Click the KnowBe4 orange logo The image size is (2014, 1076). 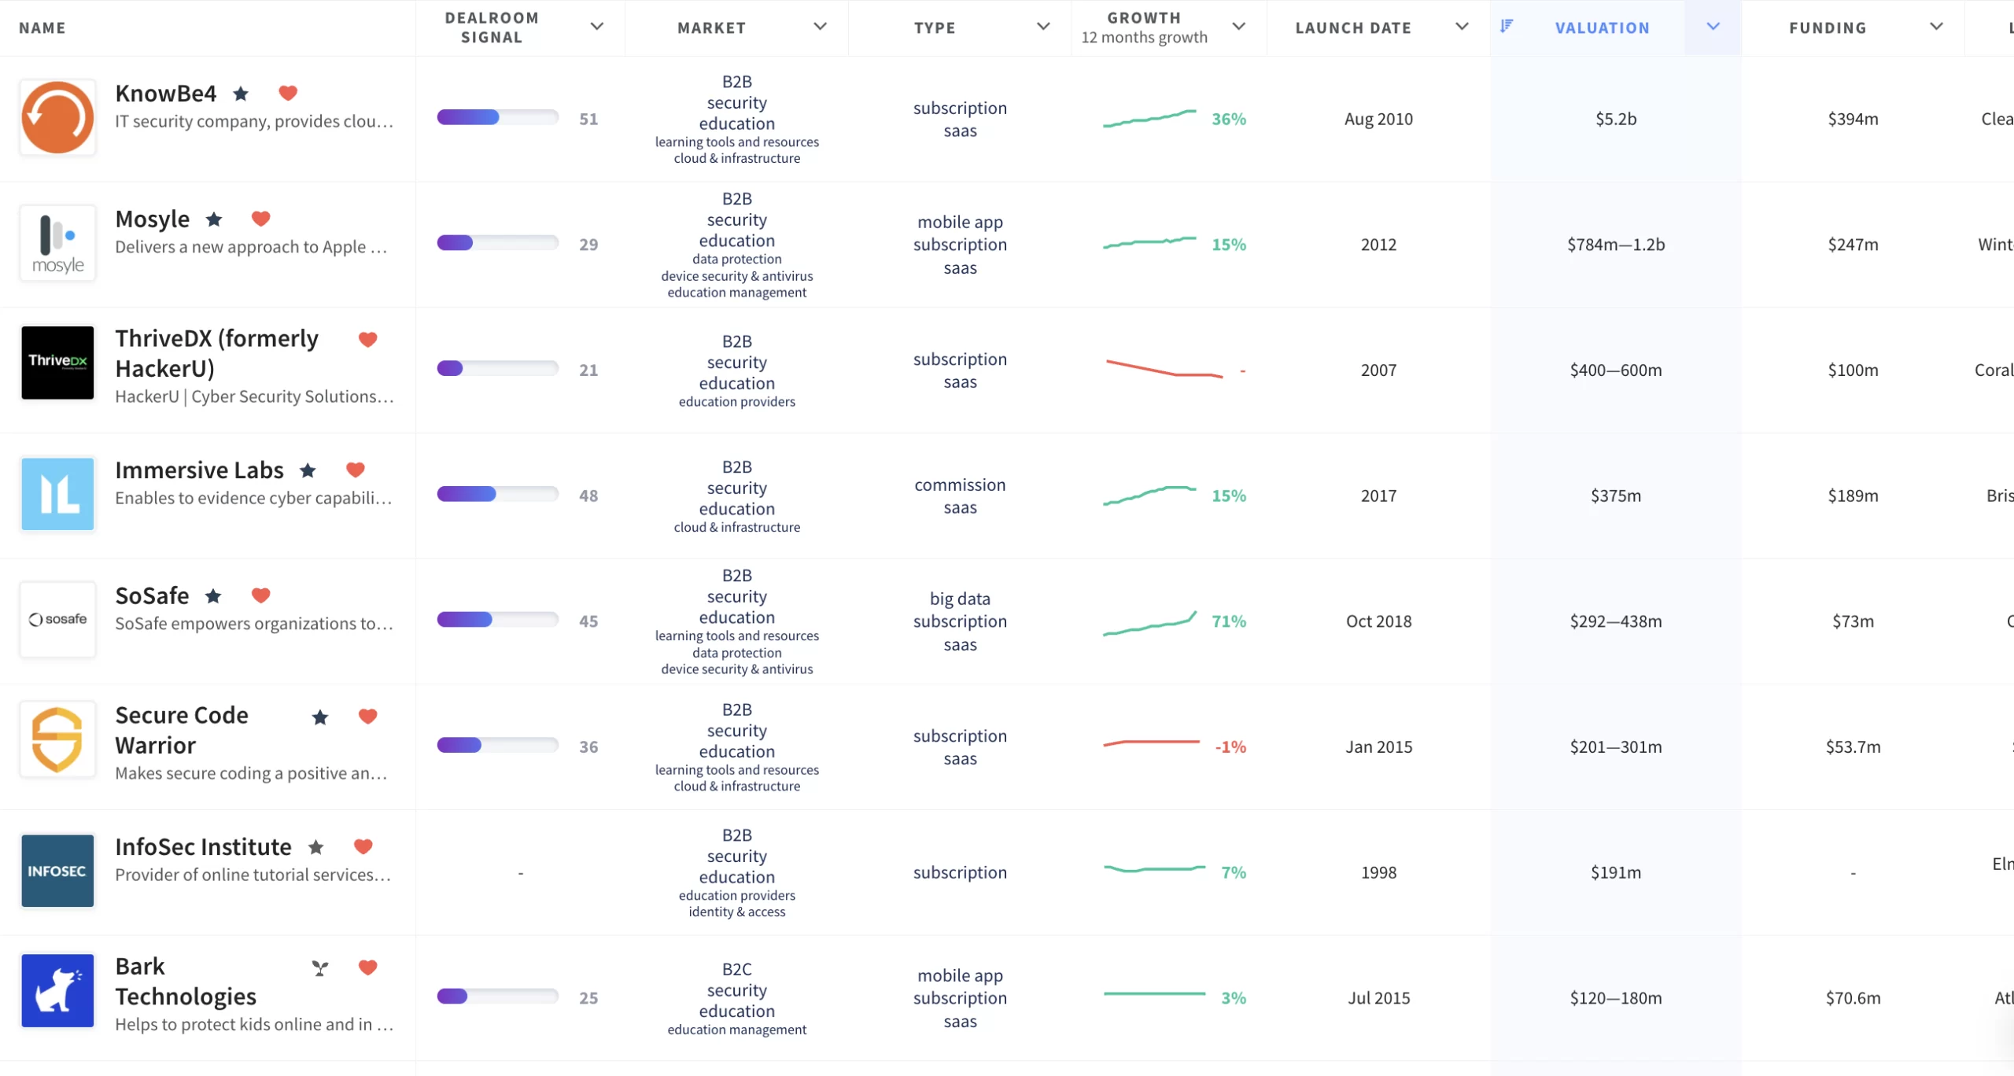[57, 117]
